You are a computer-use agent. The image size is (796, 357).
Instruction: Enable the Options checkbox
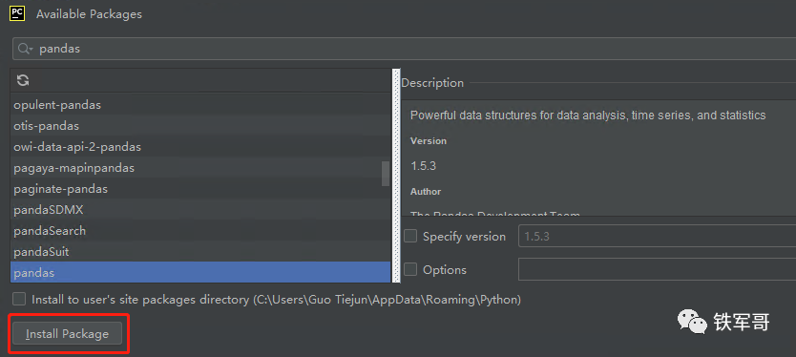coord(410,269)
